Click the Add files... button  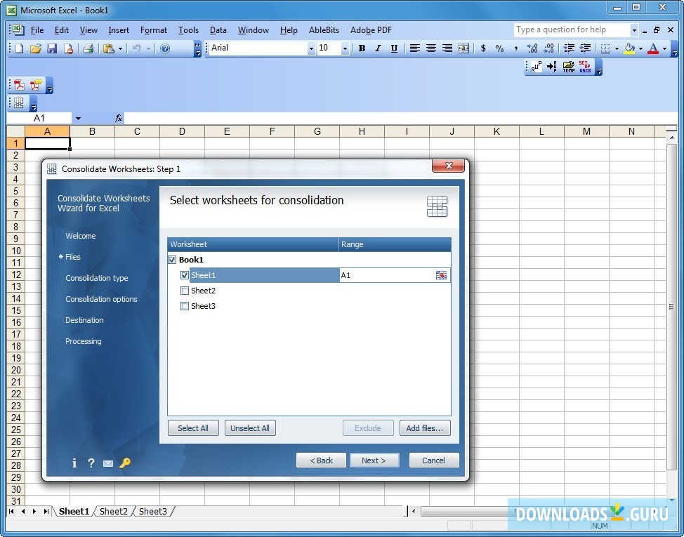(425, 428)
